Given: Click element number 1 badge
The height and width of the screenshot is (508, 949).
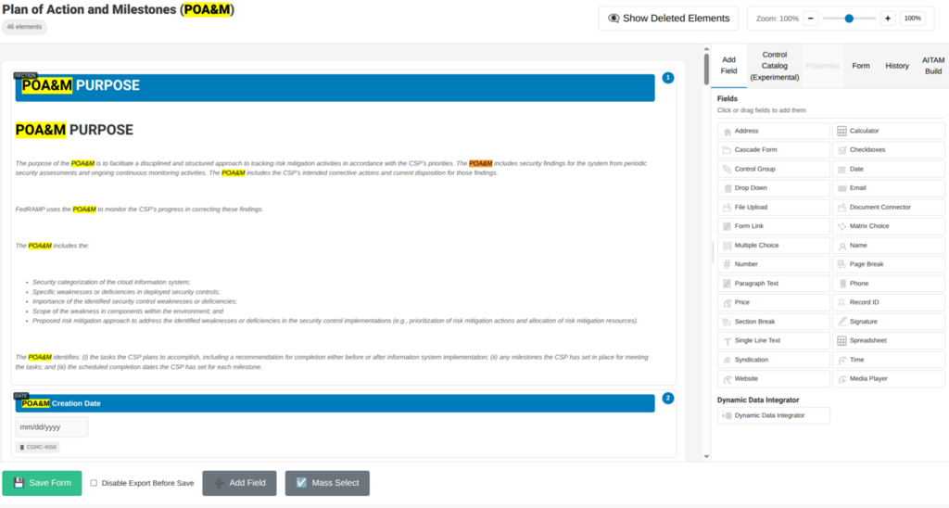Looking at the screenshot, I should click(x=667, y=78).
